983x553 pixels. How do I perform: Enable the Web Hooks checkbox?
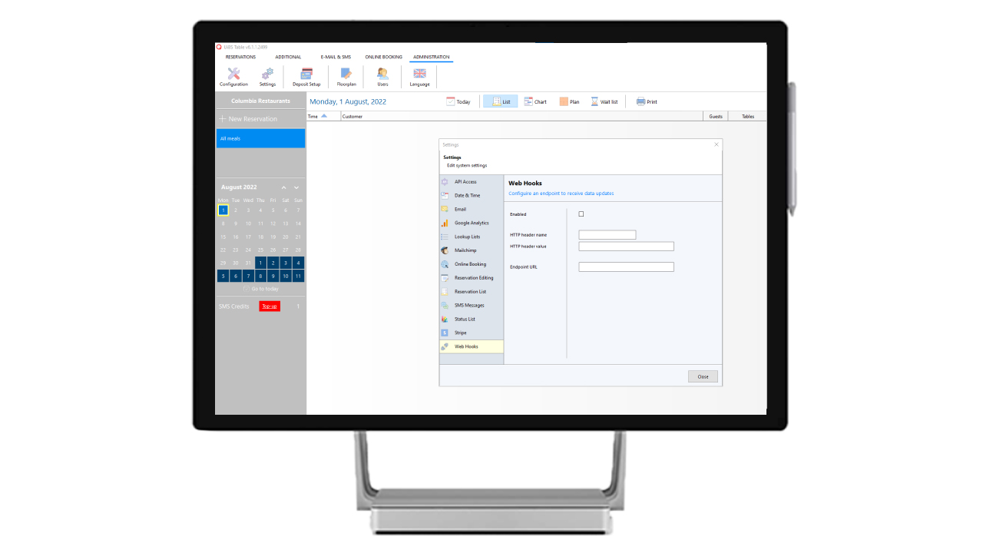point(581,214)
